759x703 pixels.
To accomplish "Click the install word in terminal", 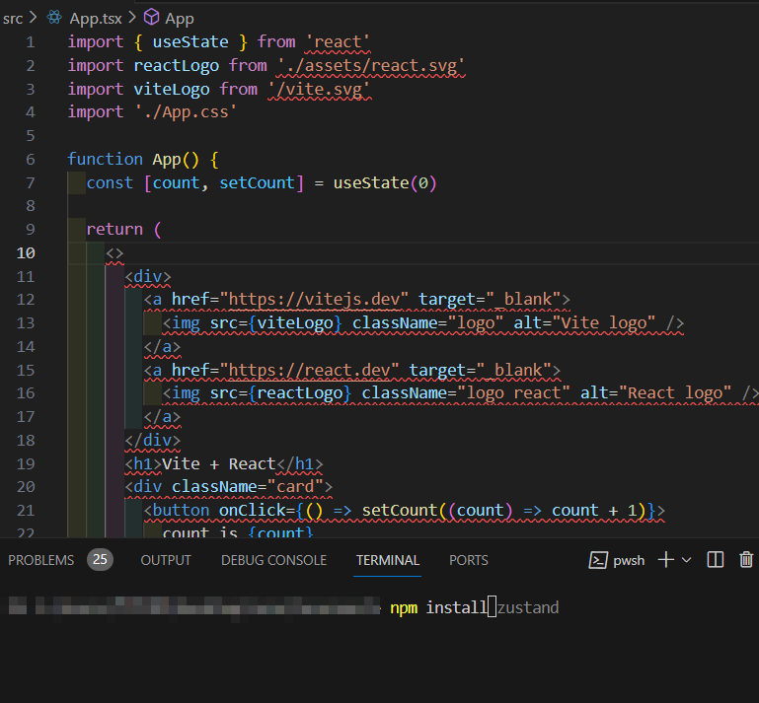I will click(x=456, y=607).
